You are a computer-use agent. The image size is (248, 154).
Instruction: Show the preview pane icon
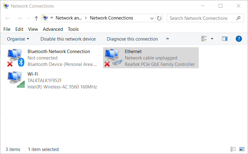(225, 39)
